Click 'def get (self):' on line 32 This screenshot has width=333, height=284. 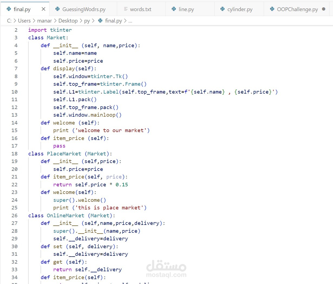[x=64, y=262]
